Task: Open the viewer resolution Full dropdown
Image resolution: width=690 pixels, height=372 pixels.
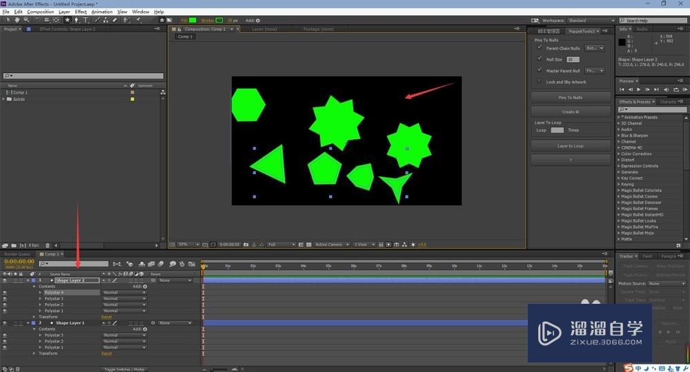Action: pos(281,245)
